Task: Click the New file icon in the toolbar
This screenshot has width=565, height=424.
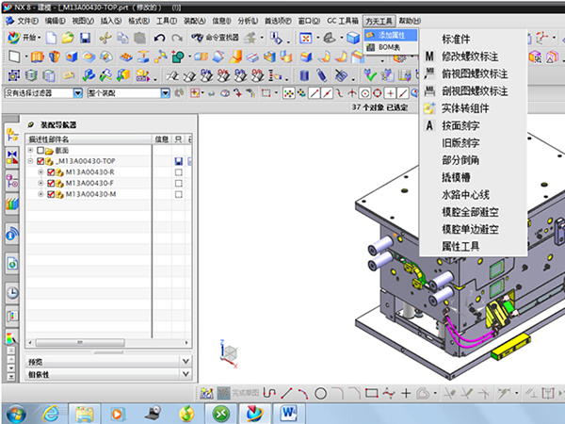Action: 51,38
